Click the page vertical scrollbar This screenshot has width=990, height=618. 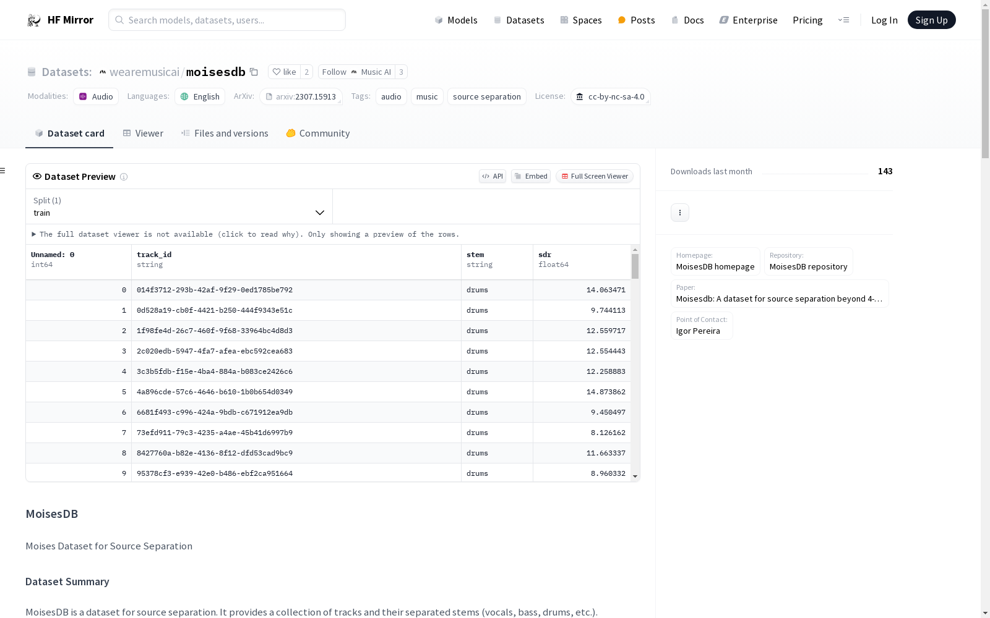[x=985, y=83]
